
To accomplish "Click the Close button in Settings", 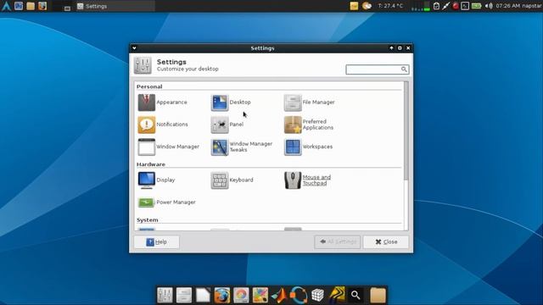I will [x=386, y=242].
